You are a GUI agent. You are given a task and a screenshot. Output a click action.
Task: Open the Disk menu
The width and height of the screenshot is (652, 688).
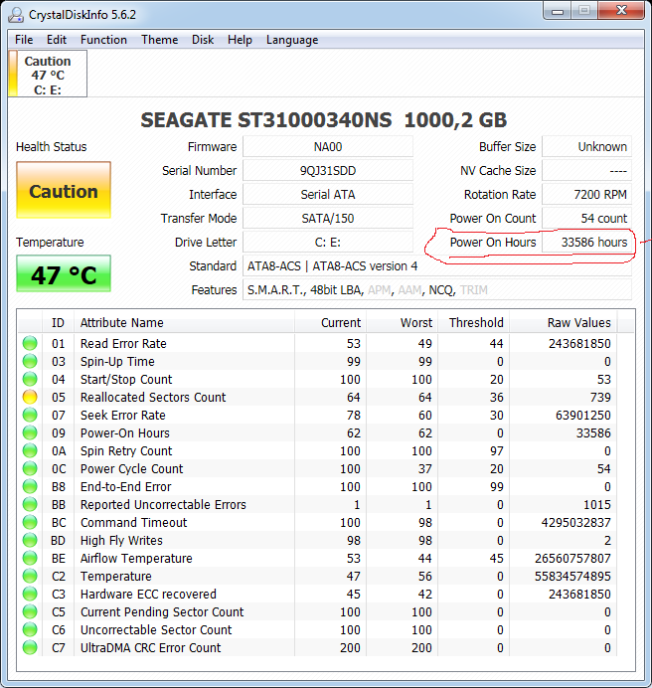pyautogui.click(x=203, y=40)
